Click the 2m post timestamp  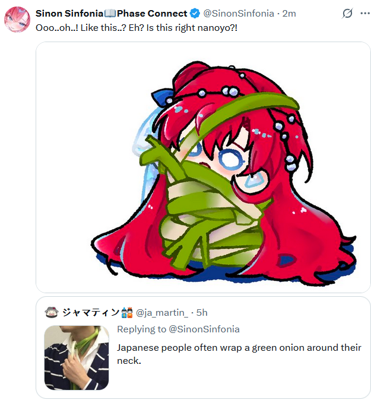coord(289,14)
